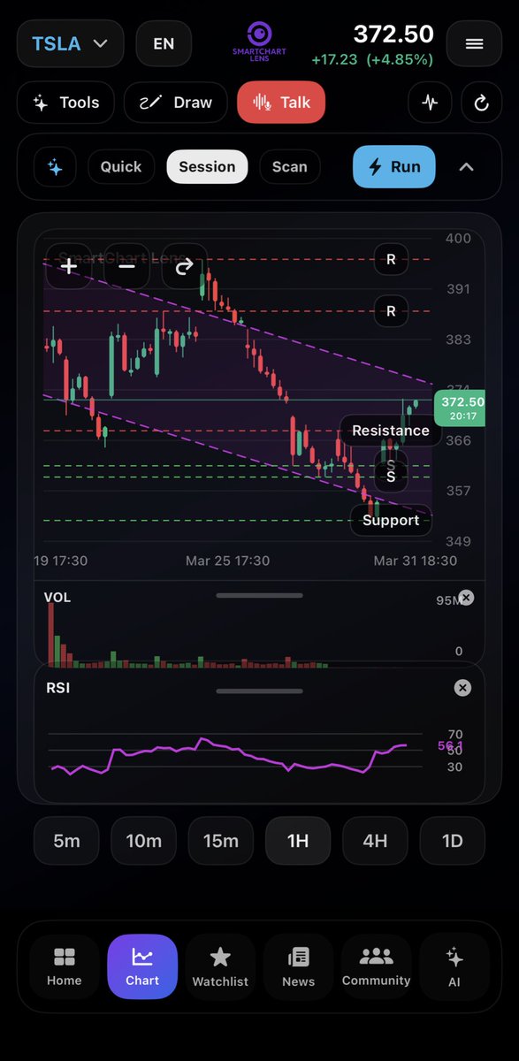Tap the Resistance label on chart
The width and height of the screenshot is (519, 1061).
391,431
